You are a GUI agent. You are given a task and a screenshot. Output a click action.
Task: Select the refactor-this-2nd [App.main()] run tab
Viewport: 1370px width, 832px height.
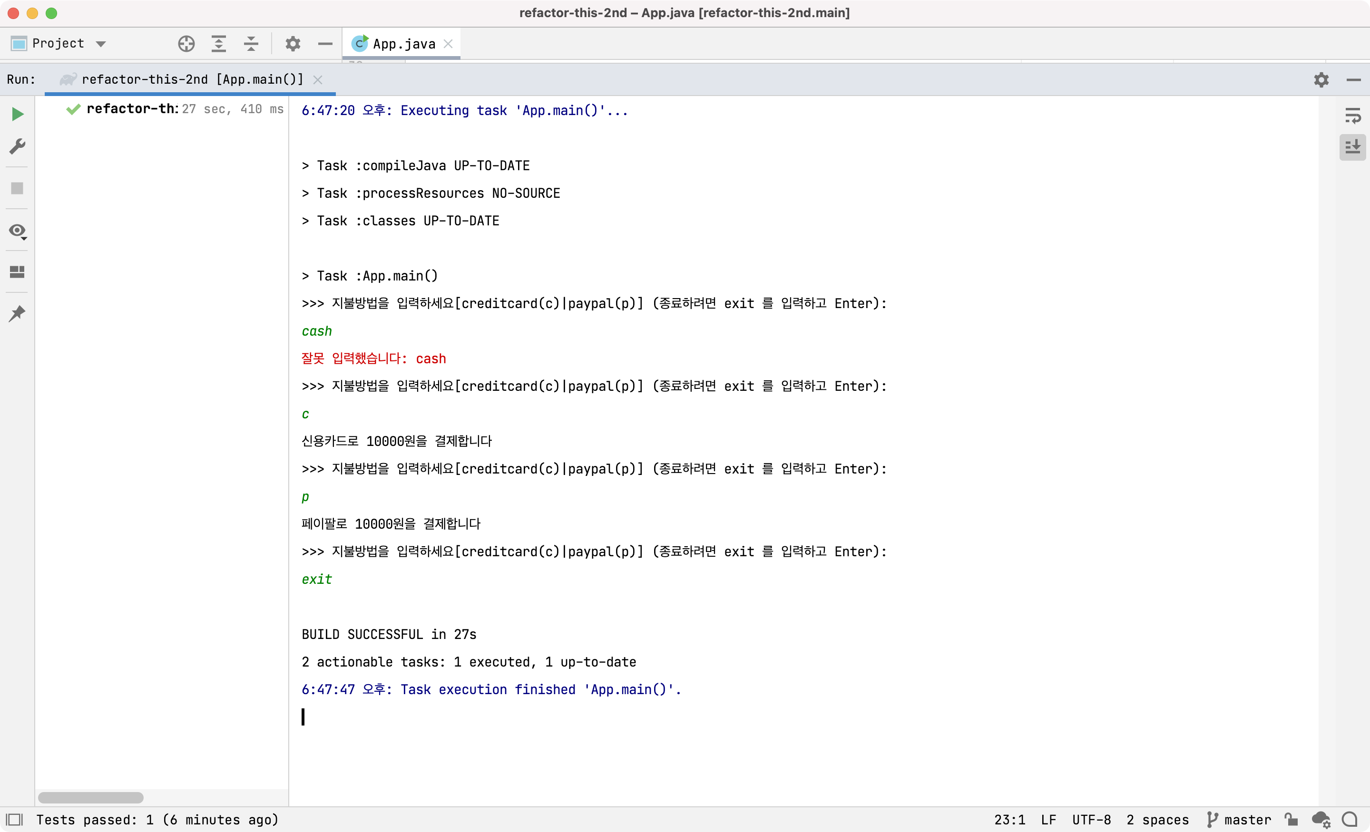(x=192, y=79)
